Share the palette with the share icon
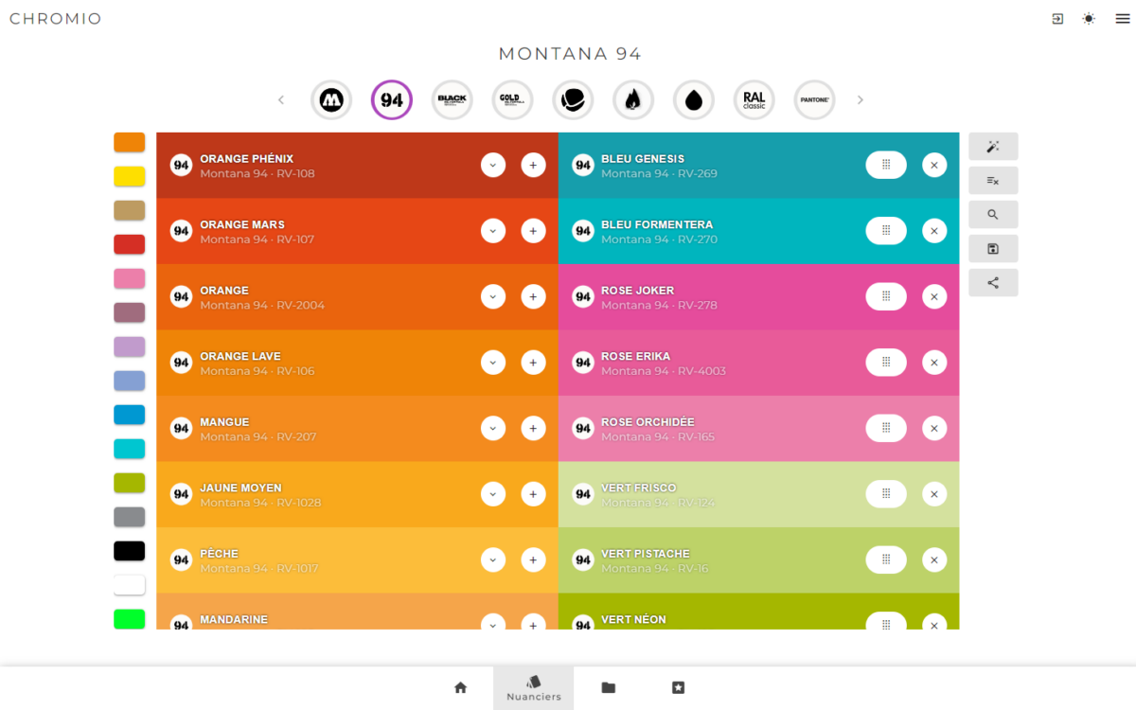1136x710 pixels. 993,283
